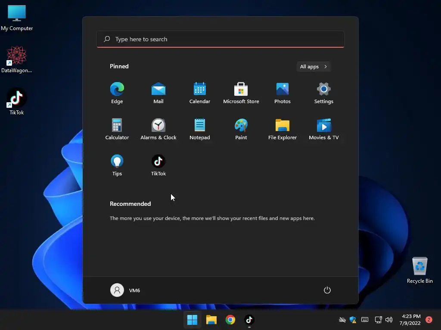Click the Windows Start button on the taskbar

click(x=193, y=320)
